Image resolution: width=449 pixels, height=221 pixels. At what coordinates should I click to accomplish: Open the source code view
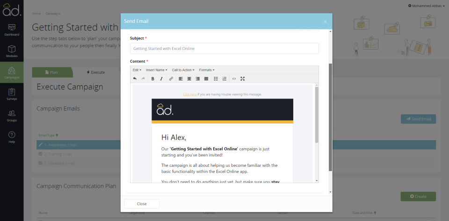tap(234, 78)
